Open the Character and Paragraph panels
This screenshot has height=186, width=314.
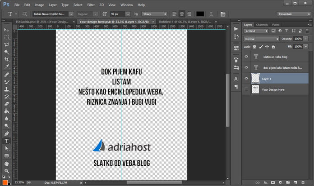223,14
